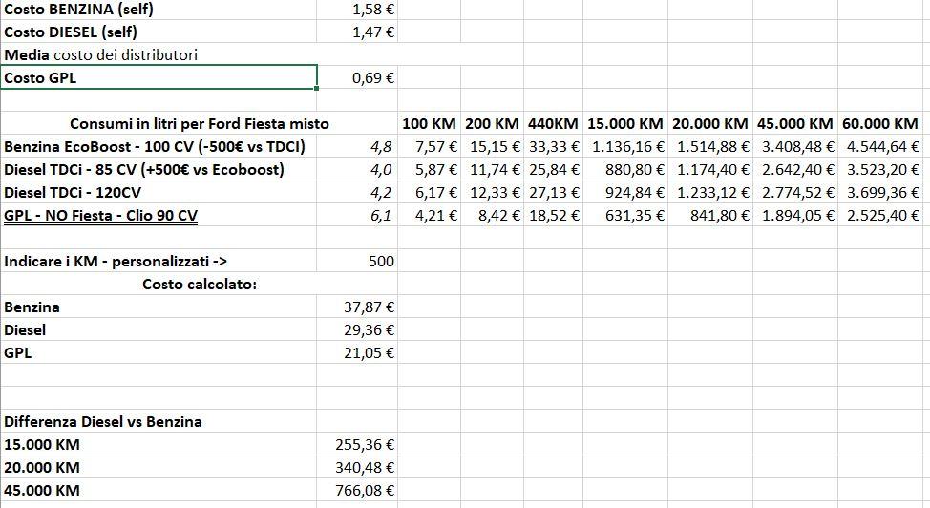Viewport: 930px width, 508px height.
Task: Click the cell showing 4.544,64 €
Action: pyautogui.click(x=879, y=147)
